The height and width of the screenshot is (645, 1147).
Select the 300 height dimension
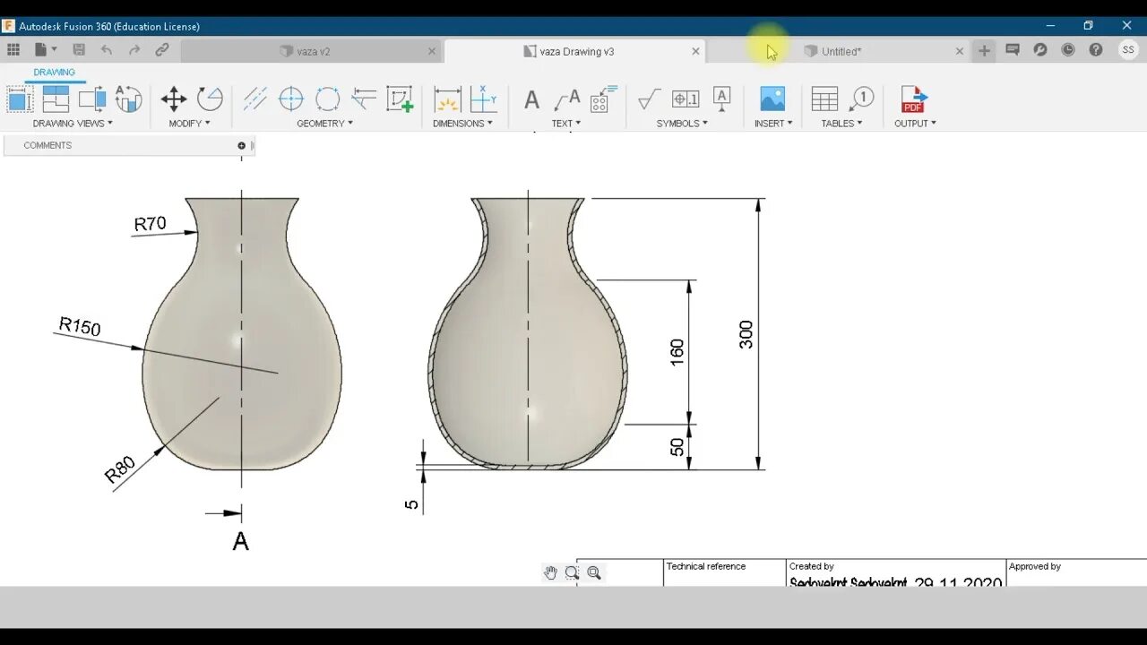(x=746, y=334)
